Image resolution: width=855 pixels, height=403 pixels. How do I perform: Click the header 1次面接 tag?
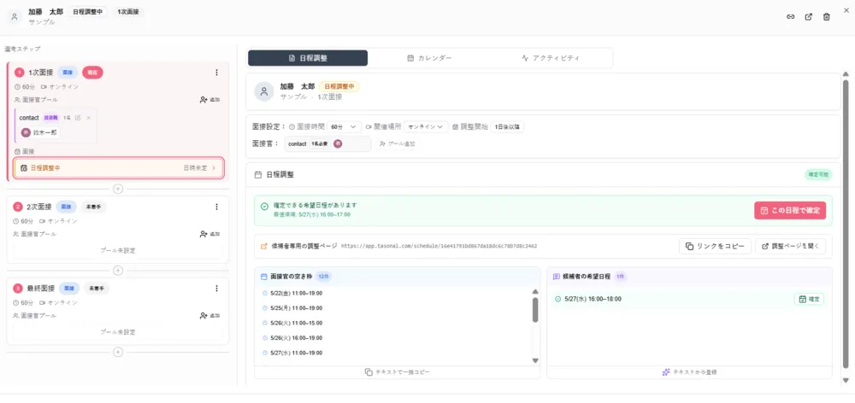128,12
